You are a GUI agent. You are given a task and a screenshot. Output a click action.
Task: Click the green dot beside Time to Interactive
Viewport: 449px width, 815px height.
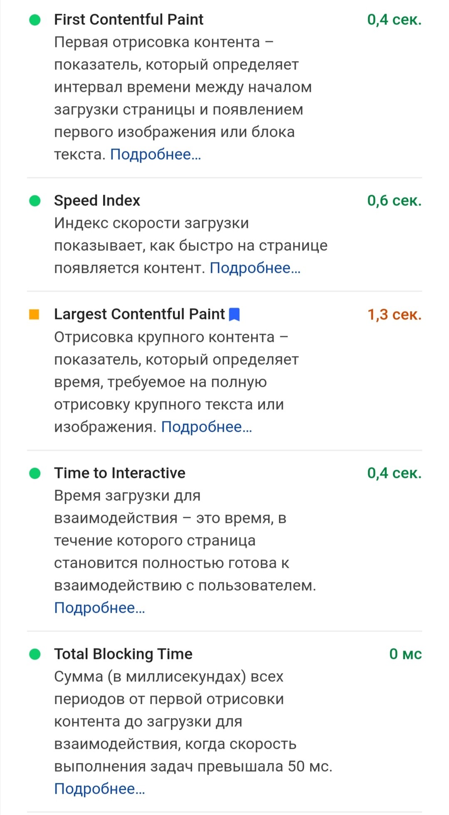pyautogui.click(x=35, y=473)
